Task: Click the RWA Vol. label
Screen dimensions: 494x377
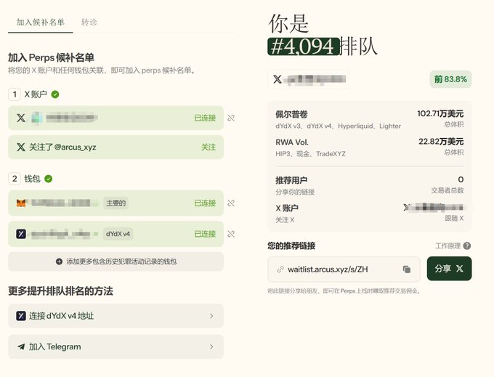Action: (x=292, y=142)
